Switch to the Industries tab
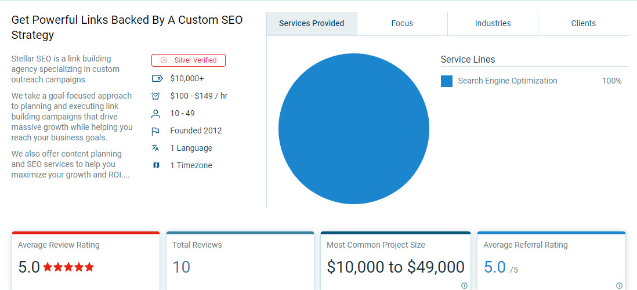637x290 pixels. click(493, 24)
